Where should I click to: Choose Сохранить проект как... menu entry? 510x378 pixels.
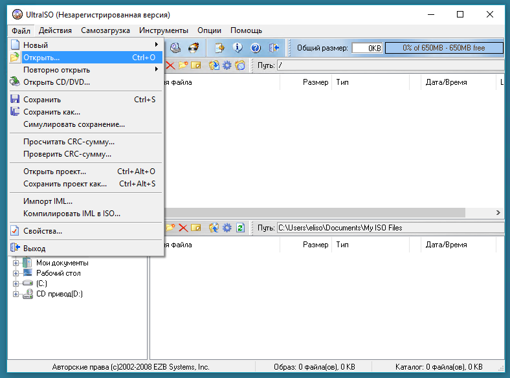click(86, 184)
